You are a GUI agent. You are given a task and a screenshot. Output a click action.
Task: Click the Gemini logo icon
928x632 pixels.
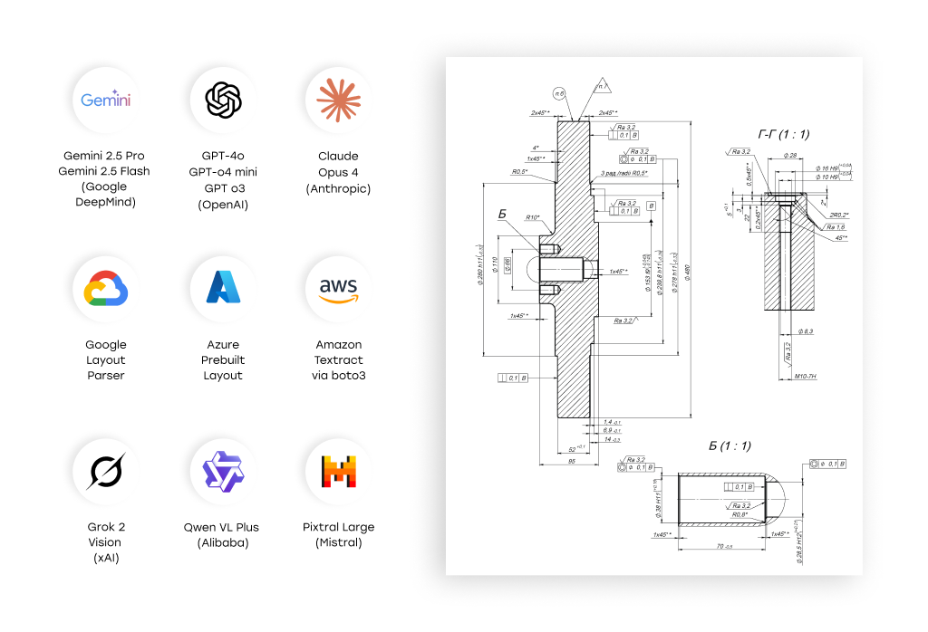106,100
